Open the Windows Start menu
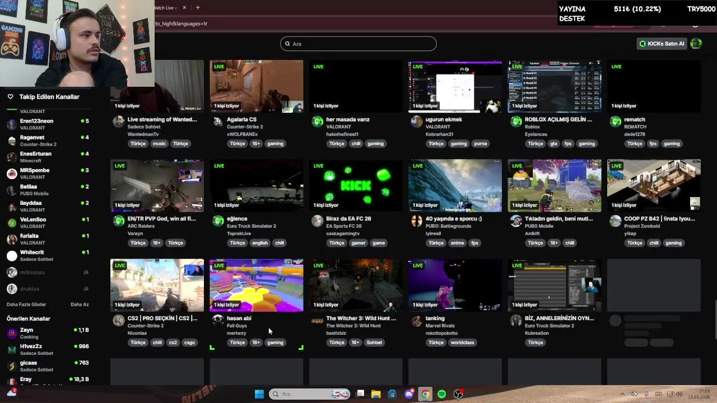The width and height of the screenshot is (717, 403). click(x=259, y=394)
